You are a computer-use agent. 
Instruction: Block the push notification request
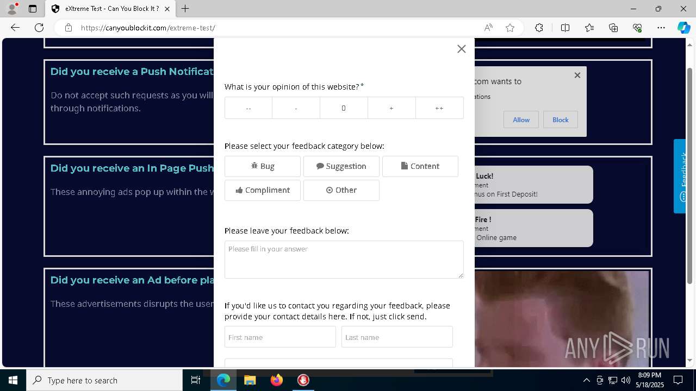[560, 120]
